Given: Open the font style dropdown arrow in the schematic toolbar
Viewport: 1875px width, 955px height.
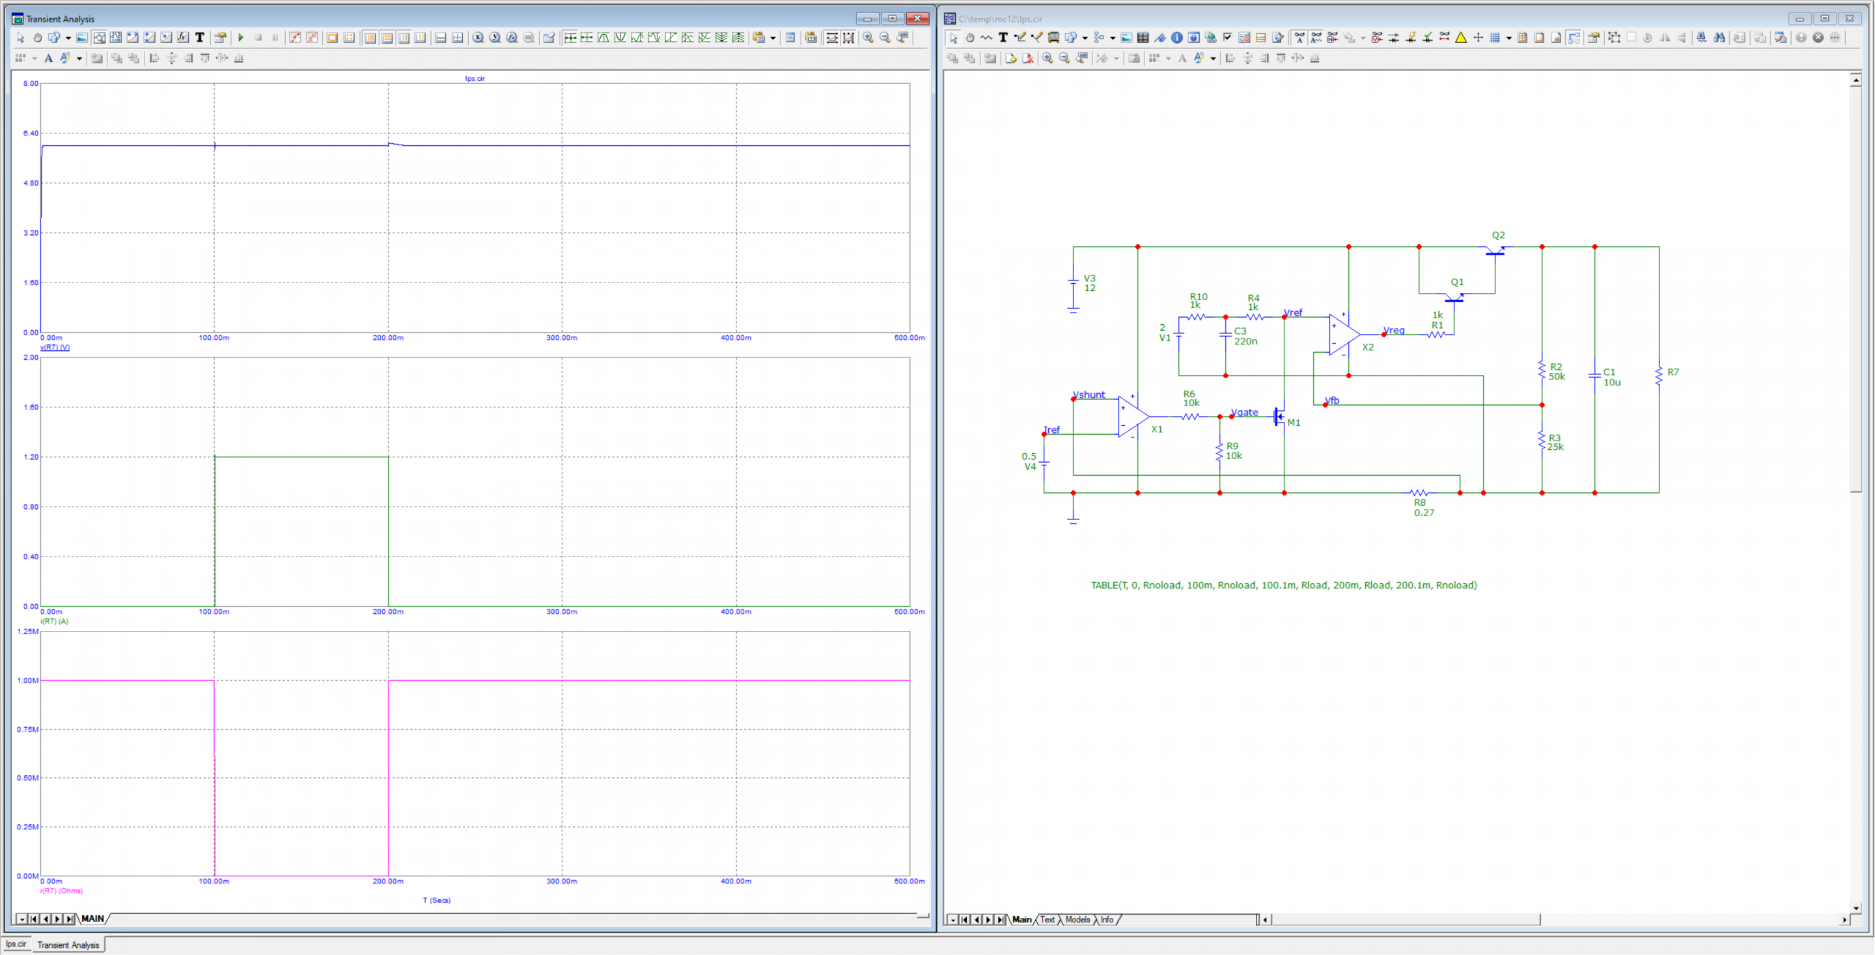Looking at the screenshot, I should tap(1214, 58).
